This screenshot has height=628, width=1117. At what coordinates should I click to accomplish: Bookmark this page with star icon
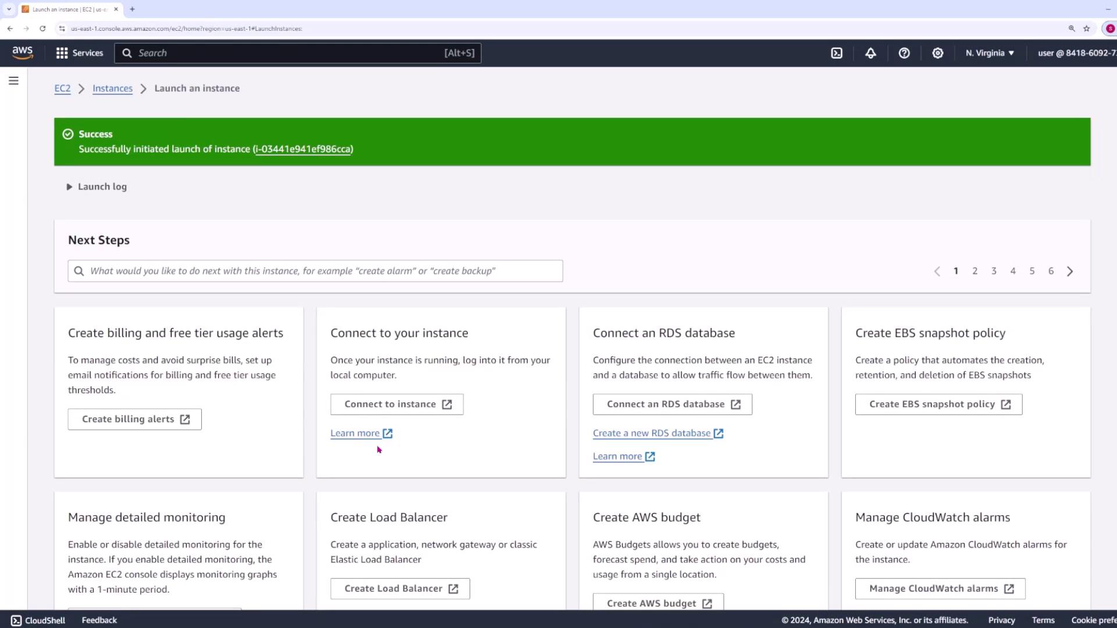[1086, 28]
